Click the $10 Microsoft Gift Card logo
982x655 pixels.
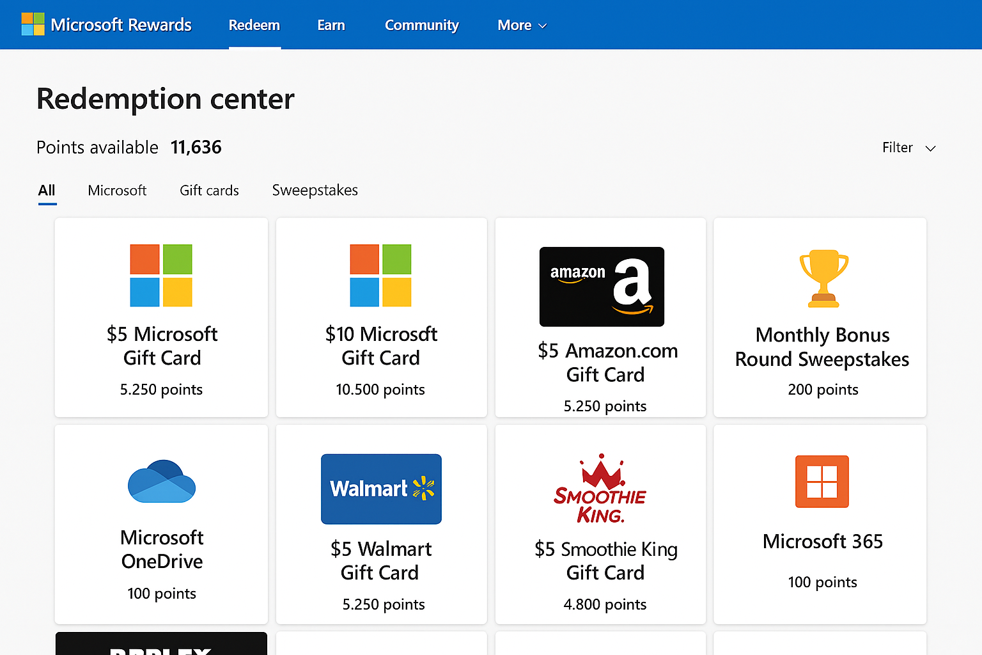[x=380, y=276]
